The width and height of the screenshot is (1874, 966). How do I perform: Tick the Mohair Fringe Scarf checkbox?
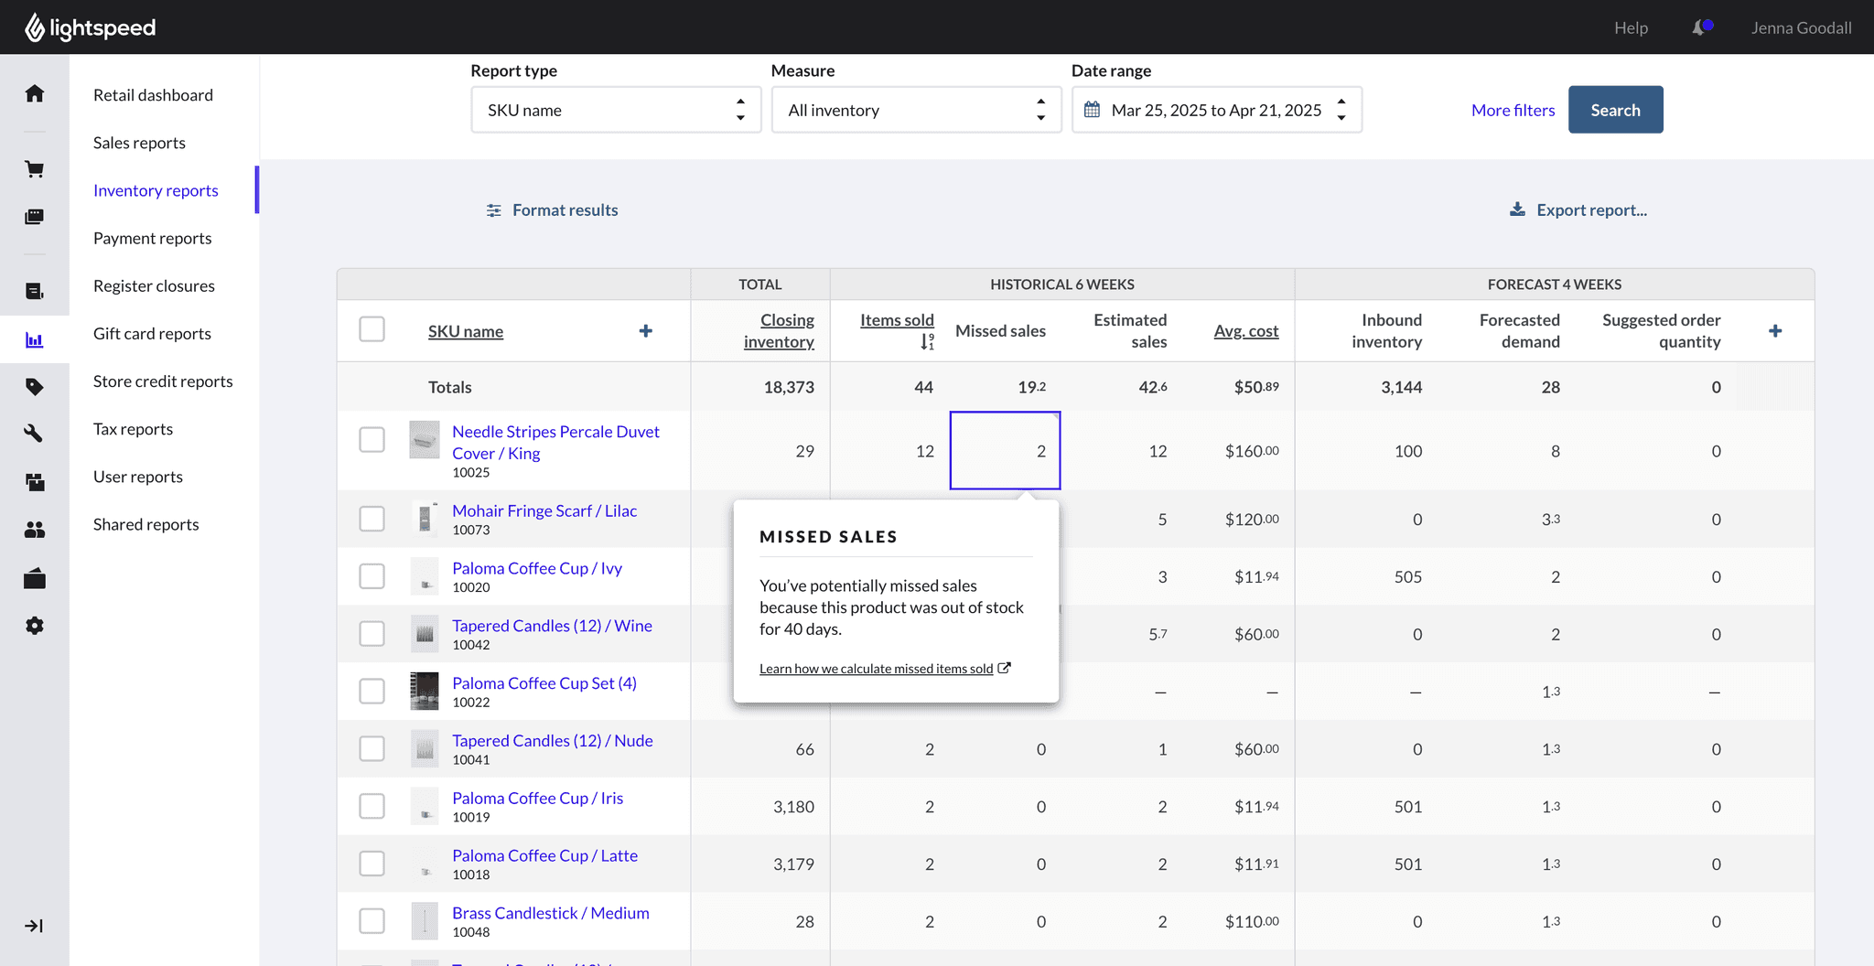tap(372, 519)
